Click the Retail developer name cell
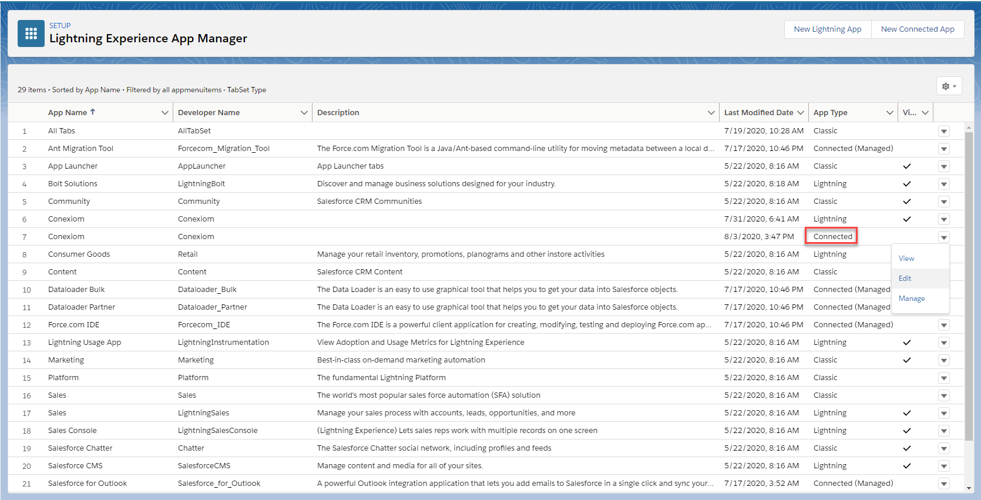This screenshot has height=500, width=981. click(x=187, y=254)
